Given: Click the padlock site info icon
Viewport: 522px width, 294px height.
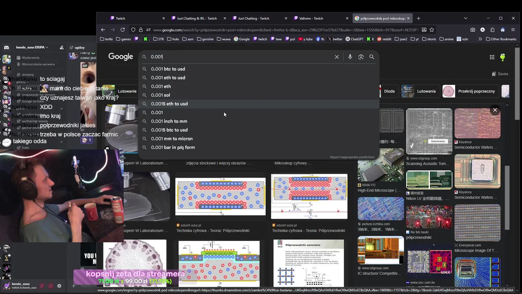Looking at the screenshot, I should click(x=141, y=30).
